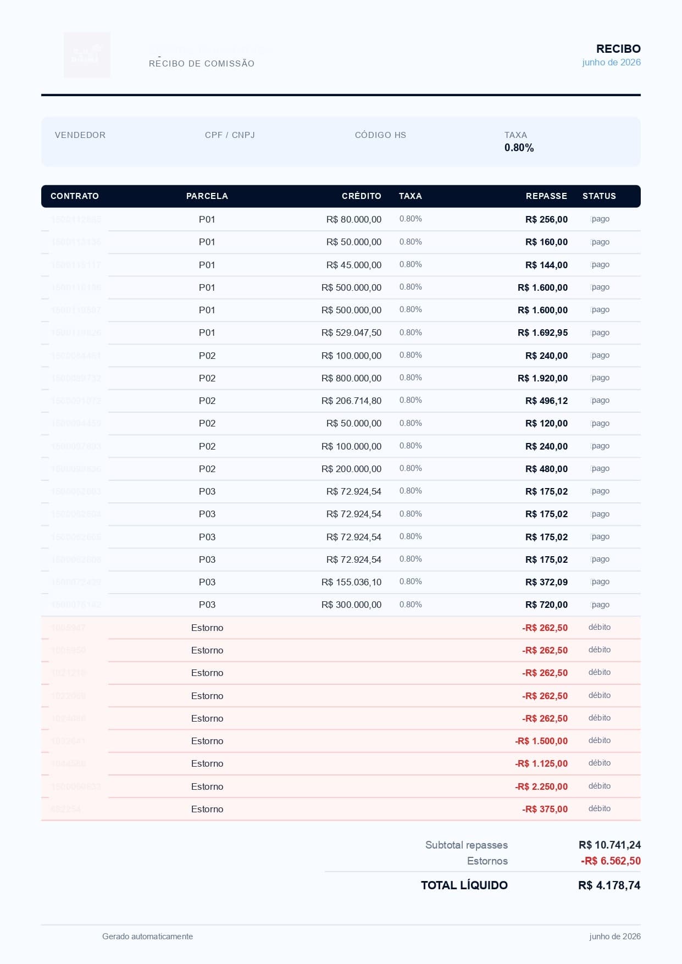
Task: Click the CPF / CNPJ field label
Action: click(x=230, y=135)
